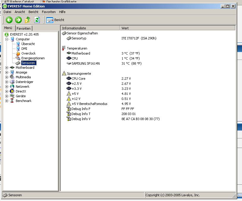Viewport: 242px width, 201px height.
Task: Sort by the Wert column header
Action: click(178, 28)
